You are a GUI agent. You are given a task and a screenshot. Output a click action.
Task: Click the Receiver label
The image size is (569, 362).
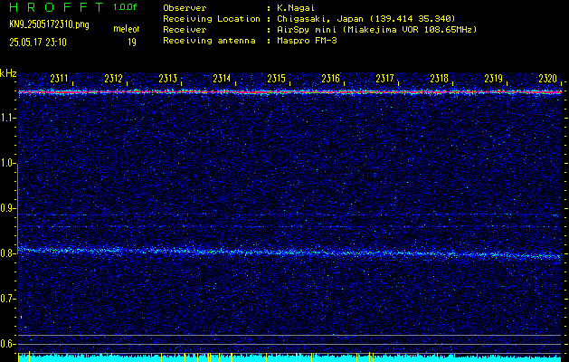tap(185, 29)
